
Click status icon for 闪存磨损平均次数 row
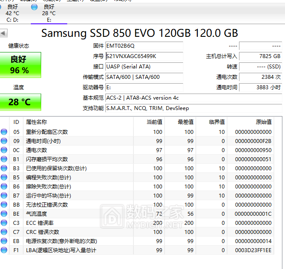tap(4, 159)
